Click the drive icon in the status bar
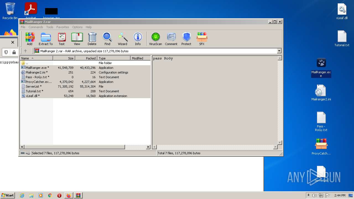Screen dimensions: 354x199 (x=23, y=153)
